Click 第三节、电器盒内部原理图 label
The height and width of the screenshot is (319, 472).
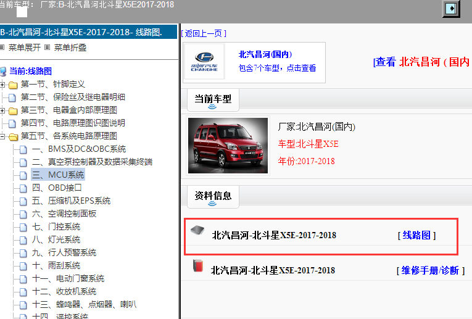tap(68, 110)
